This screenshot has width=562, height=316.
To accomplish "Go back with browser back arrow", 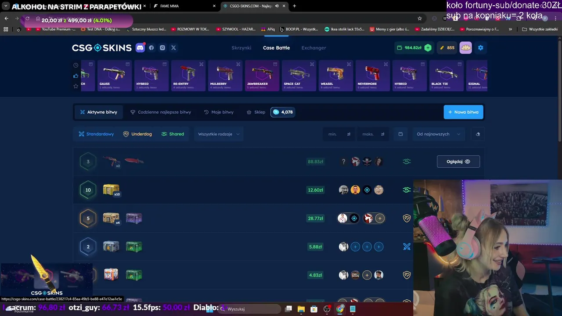I will click(6, 18).
